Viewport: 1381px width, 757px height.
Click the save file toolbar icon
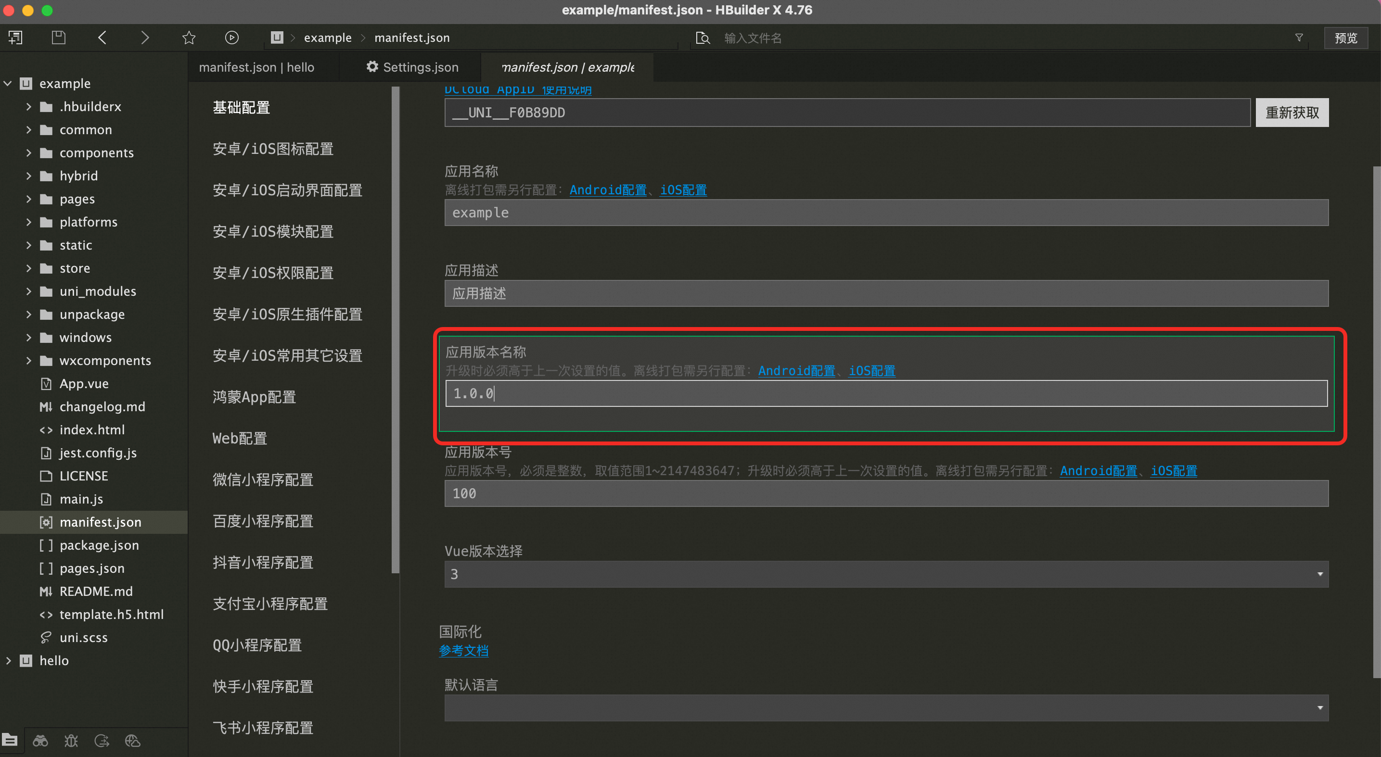tap(58, 38)
